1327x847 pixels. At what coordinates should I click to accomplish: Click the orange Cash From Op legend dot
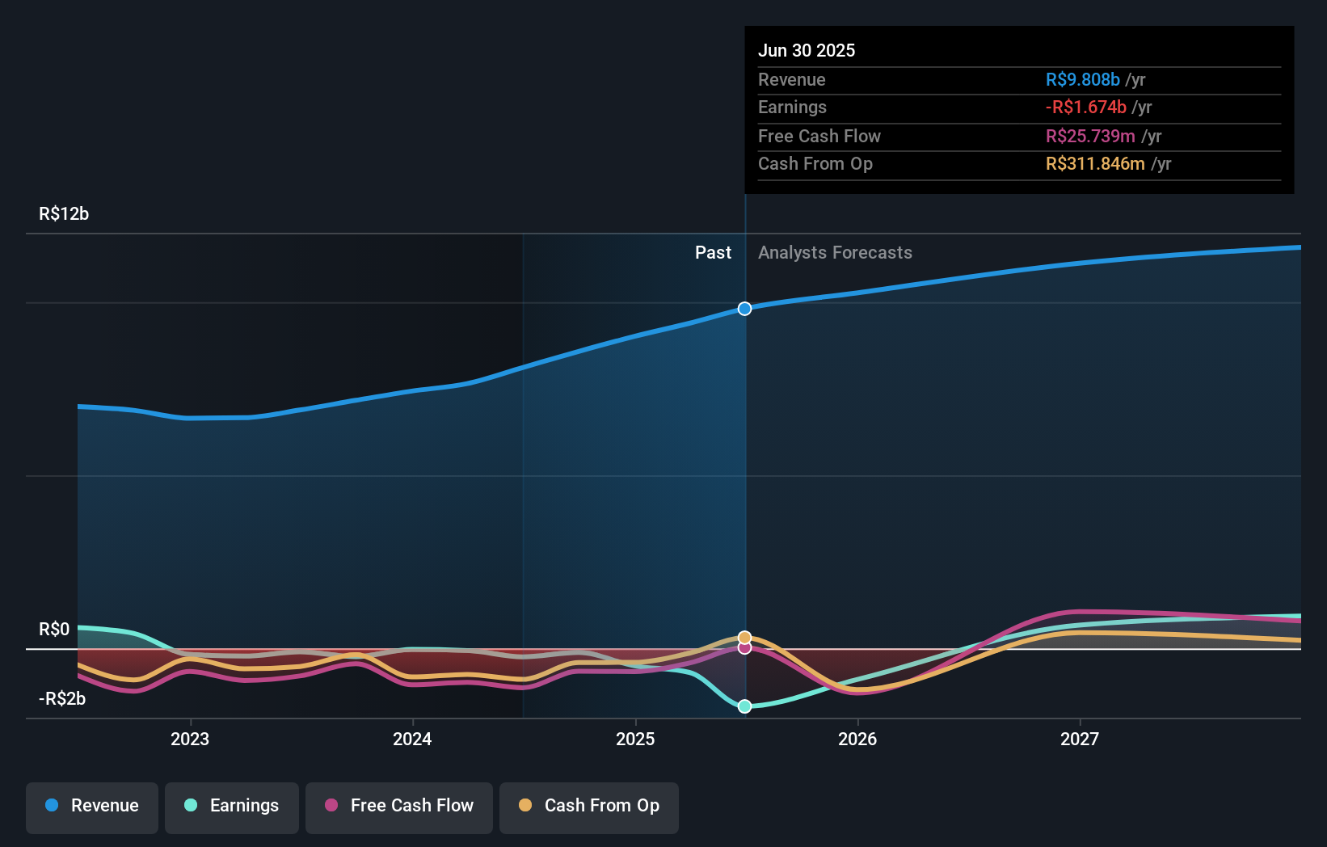pyautogui.click(x=526, y=805)
